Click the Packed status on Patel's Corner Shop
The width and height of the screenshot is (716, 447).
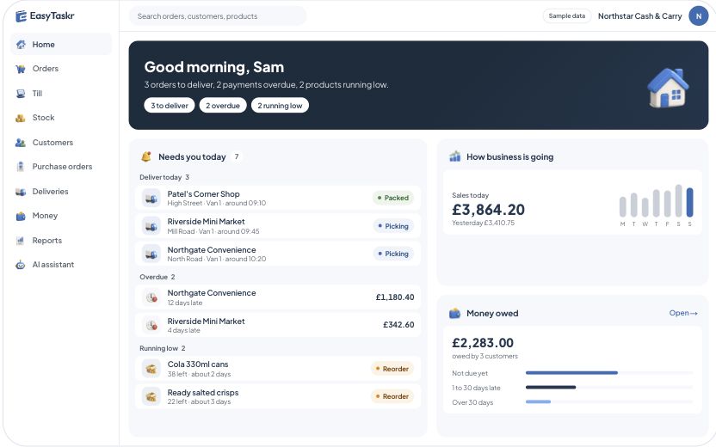point(393,198)
